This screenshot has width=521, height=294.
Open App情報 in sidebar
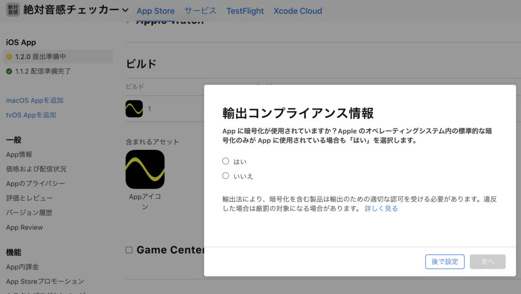tap(19, 154)
